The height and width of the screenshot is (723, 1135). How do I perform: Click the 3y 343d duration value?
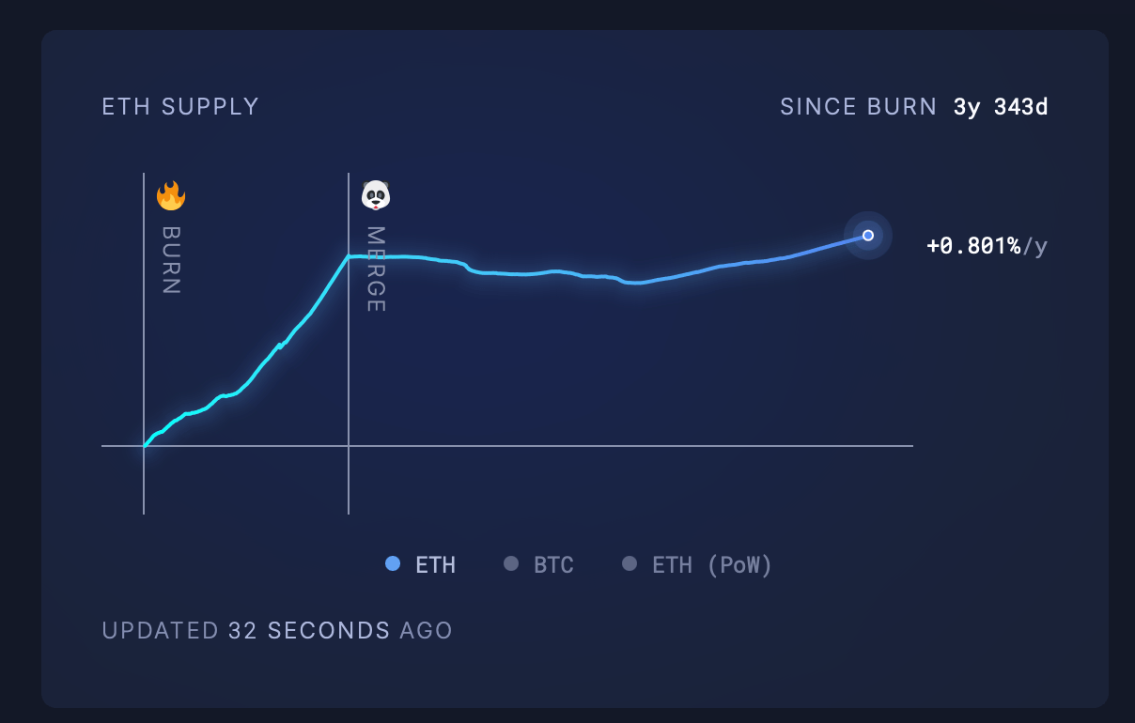point(1001,107)
